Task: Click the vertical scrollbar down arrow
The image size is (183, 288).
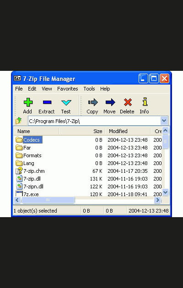Action: [x=165, y=192]
